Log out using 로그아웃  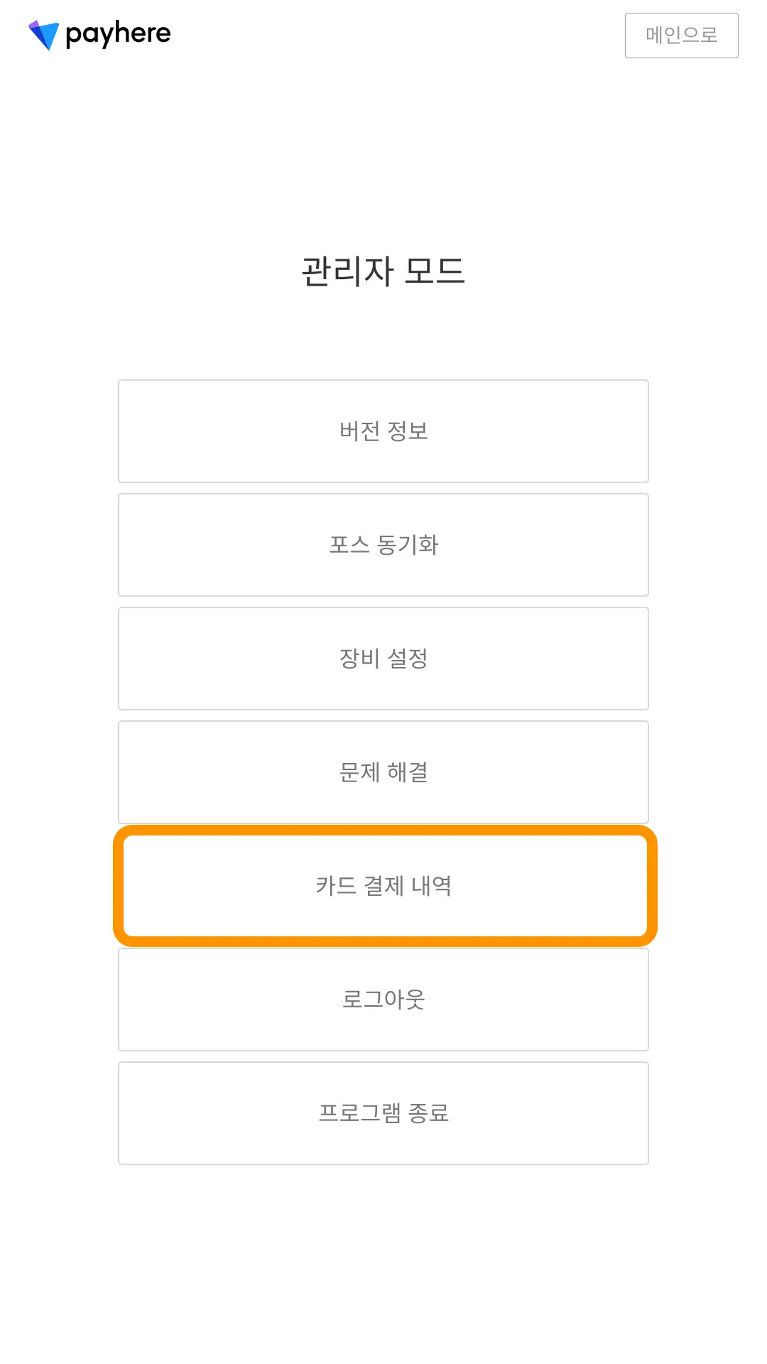coord(383,1000)
